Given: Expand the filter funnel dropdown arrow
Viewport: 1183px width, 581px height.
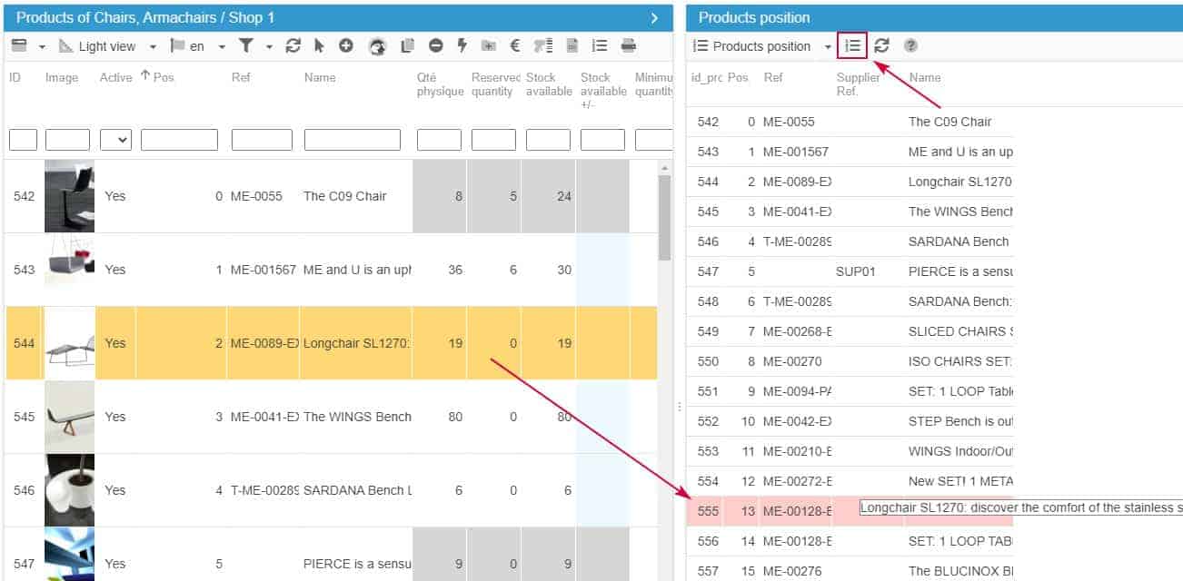Looking at the screenshot, I should point(269,46).
